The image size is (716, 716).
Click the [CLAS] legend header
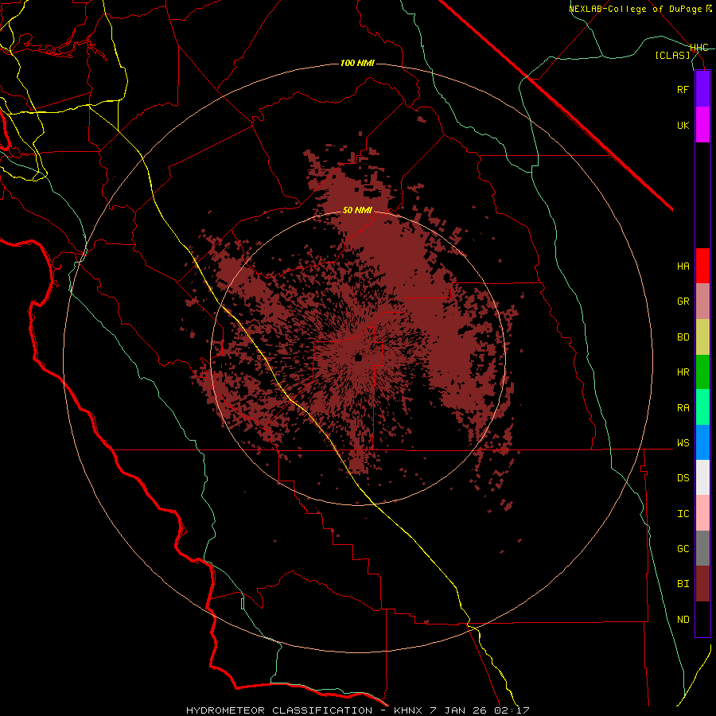672,55
